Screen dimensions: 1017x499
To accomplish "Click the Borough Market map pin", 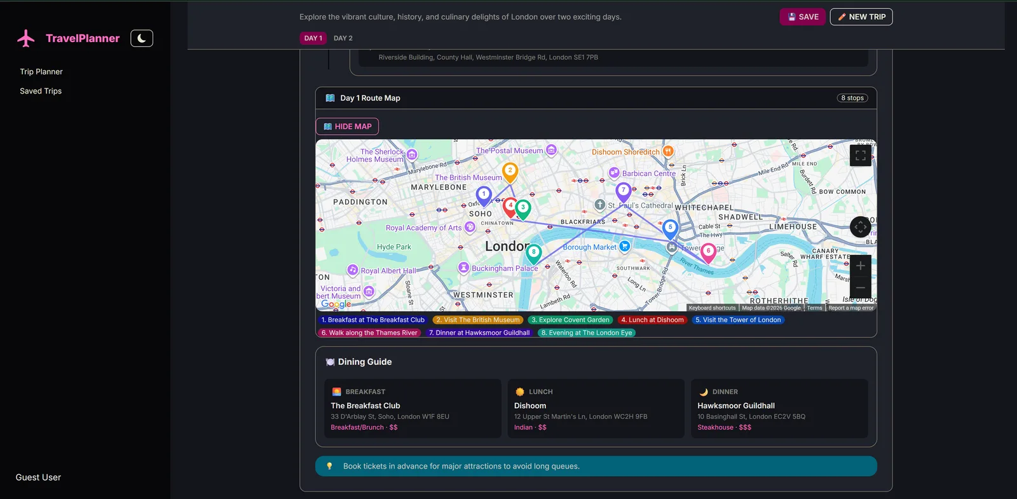I will tap(625, 246).
